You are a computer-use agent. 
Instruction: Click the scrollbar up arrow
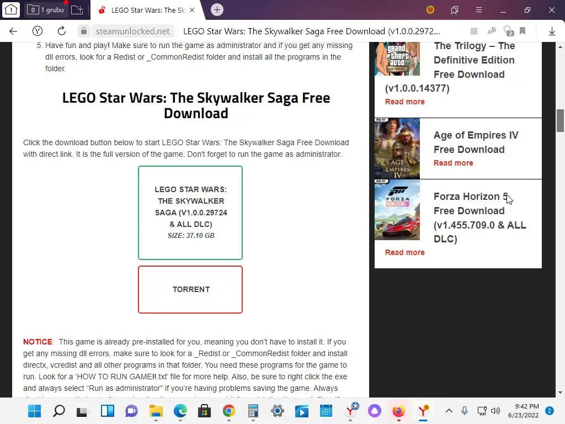click(561, 47)
